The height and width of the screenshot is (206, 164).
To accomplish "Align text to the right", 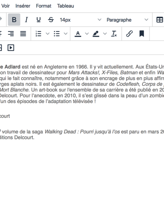I will point(11,34).
